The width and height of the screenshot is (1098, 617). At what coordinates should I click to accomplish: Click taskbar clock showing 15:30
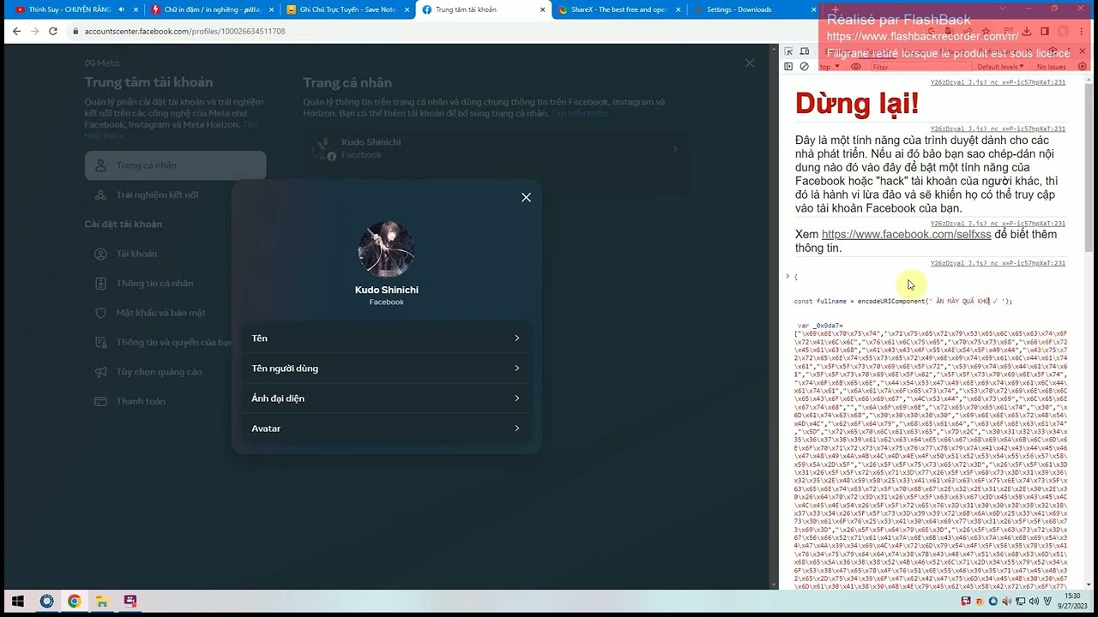(1073, 601)
